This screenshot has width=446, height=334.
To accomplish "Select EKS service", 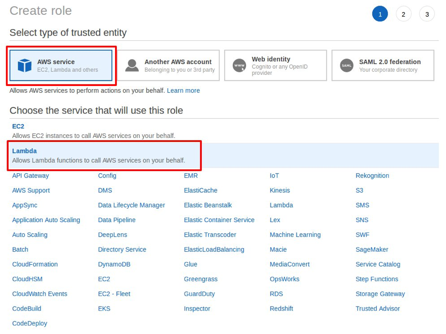I will coord(104,309).
